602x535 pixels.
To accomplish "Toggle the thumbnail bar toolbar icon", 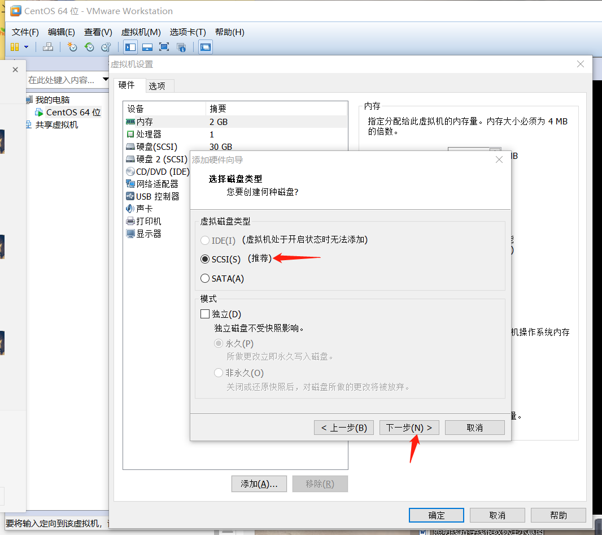I will pos(147,47).
